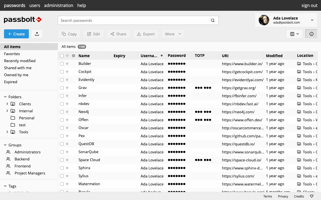The image size is (321, 200).
Task: Check the Offen row checkbox
Action: point(62,120)
